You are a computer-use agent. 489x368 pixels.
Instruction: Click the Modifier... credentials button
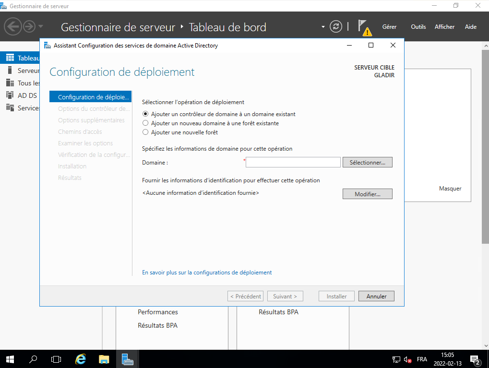368,194
